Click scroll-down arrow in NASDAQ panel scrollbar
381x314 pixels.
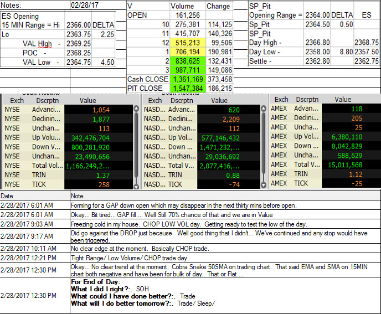point(264,186)
